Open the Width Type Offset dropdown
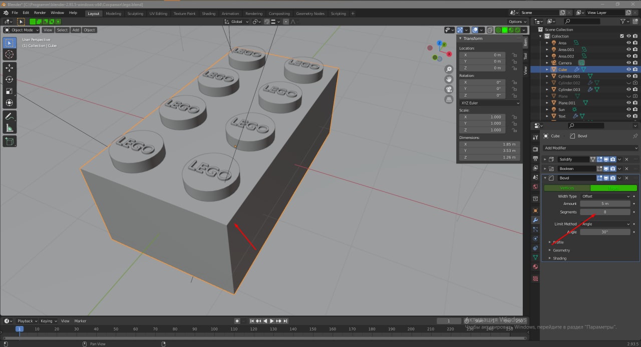 pos(605,196)
